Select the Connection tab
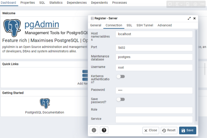Viewport: 207px width, 138px height. pyautogui.click(x=114, y=25)
